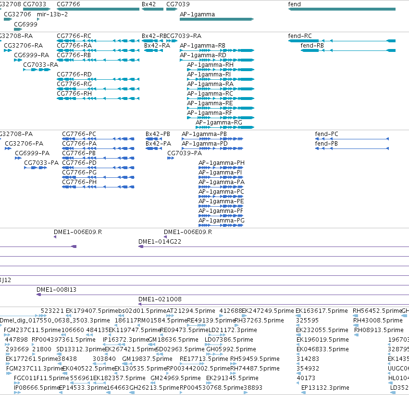Click transcript AP-1gamma-RH label
This screenshot has height=395, width=409.
(x=210, y=65)
